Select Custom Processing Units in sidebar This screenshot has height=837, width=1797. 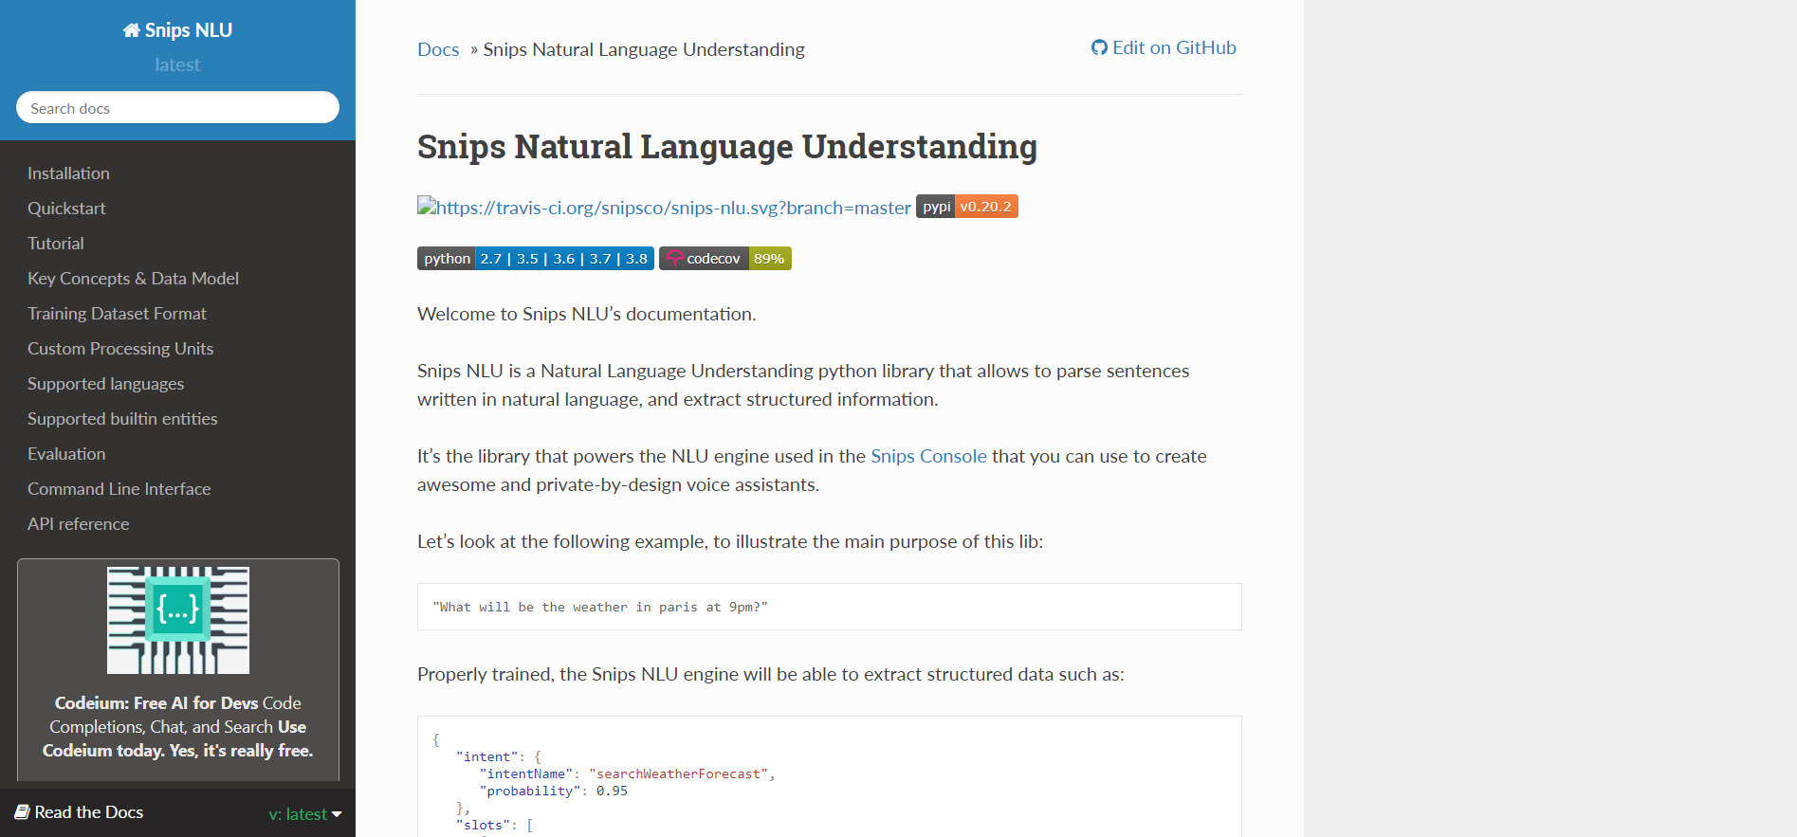[120, 349]
